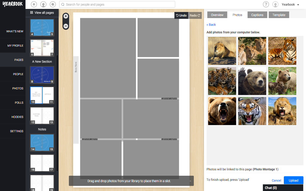Open pages 4-5 spread thumbnail

[x=42, y=28]
